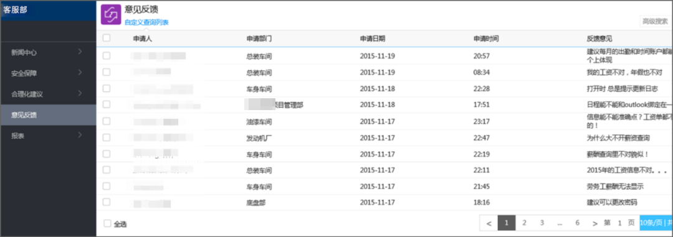673x237 pixels.
Task: Check the row with time 08:34
Action: coord(107,72)
